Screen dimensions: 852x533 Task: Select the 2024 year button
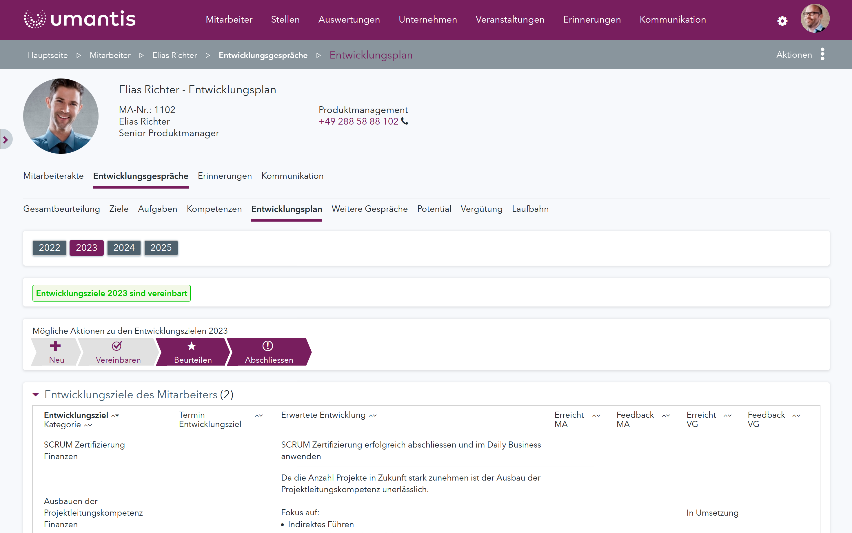(124, 247)
